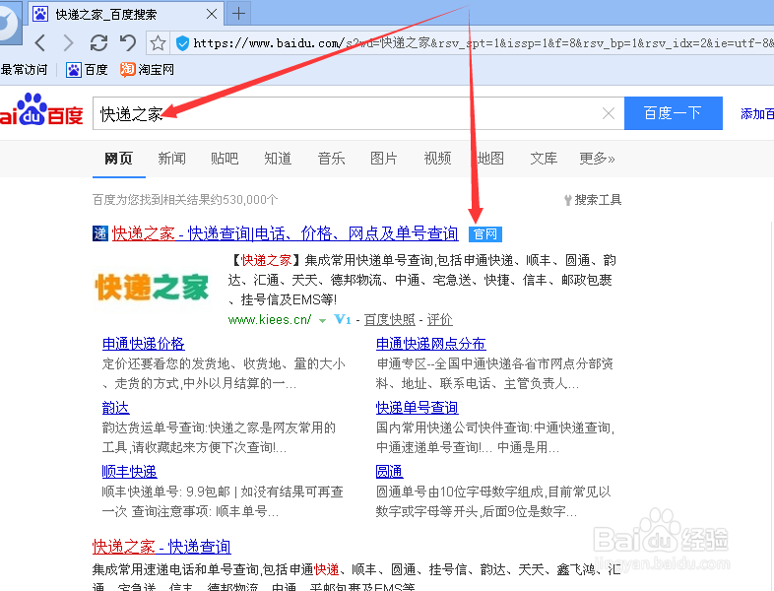Click the Baidu logo
This screenshot has width=774, height=591.
click(41, 109)
